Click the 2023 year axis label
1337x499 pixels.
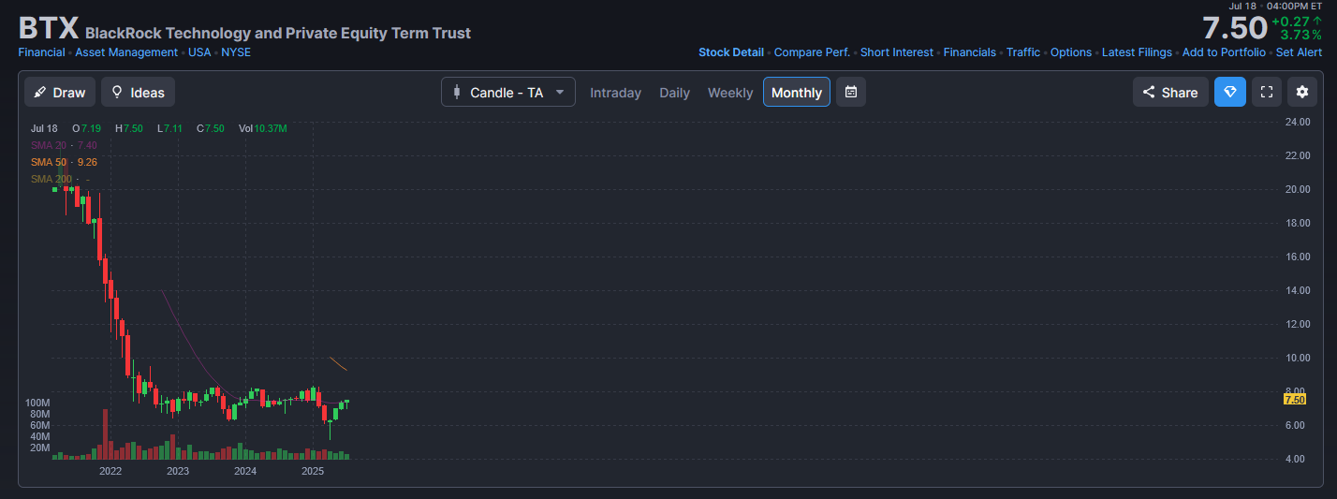[178, 471]
